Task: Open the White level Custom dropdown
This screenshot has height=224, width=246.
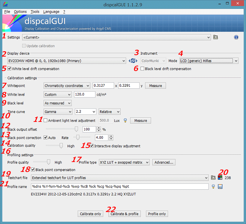Action: click(x=57, y=94)
